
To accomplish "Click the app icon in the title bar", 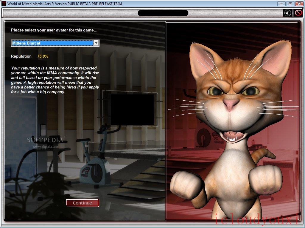I will (4, 4).
